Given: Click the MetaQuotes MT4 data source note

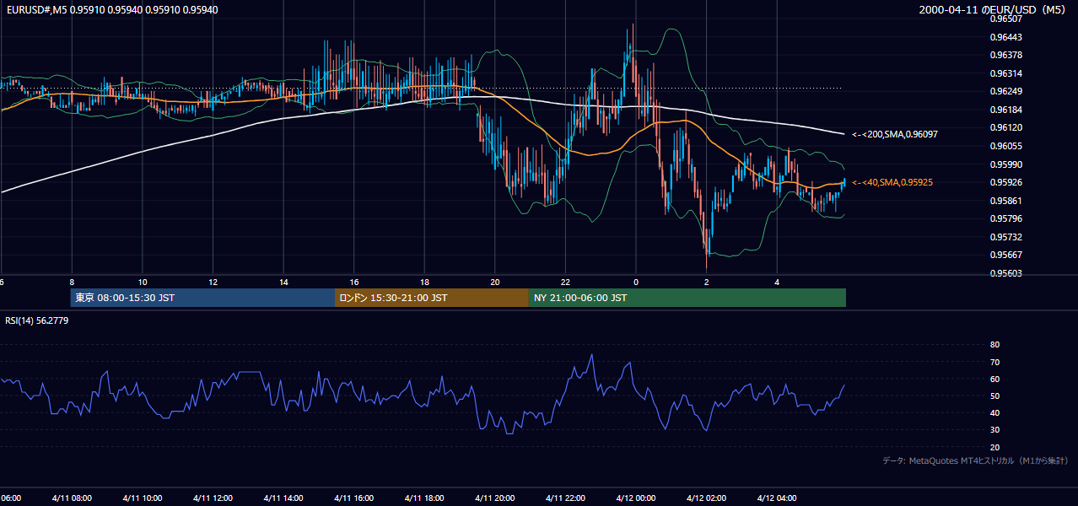Looking at the screenshot, I should 975,460.
